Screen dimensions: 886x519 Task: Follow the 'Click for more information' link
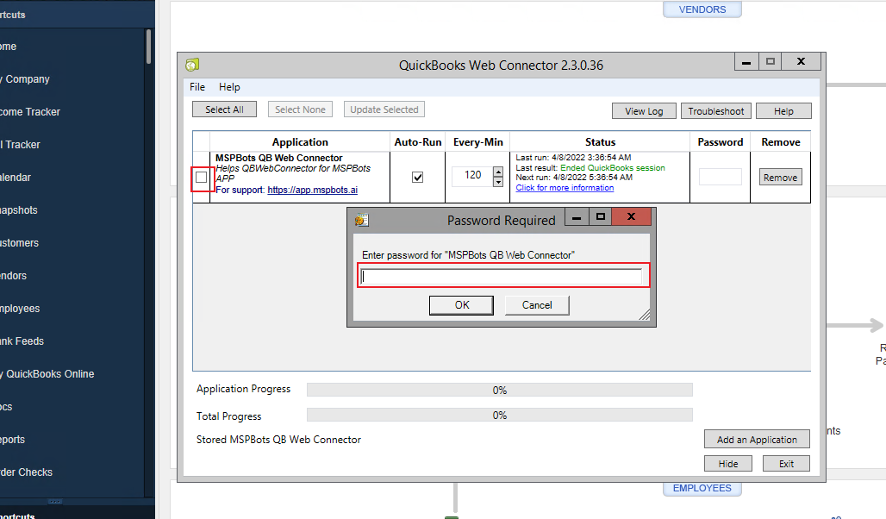click(x=565, y=188)
